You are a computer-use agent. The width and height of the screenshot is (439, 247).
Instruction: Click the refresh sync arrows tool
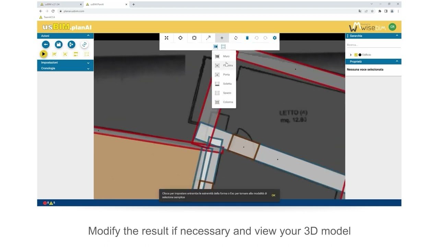(x=236, y=38)
